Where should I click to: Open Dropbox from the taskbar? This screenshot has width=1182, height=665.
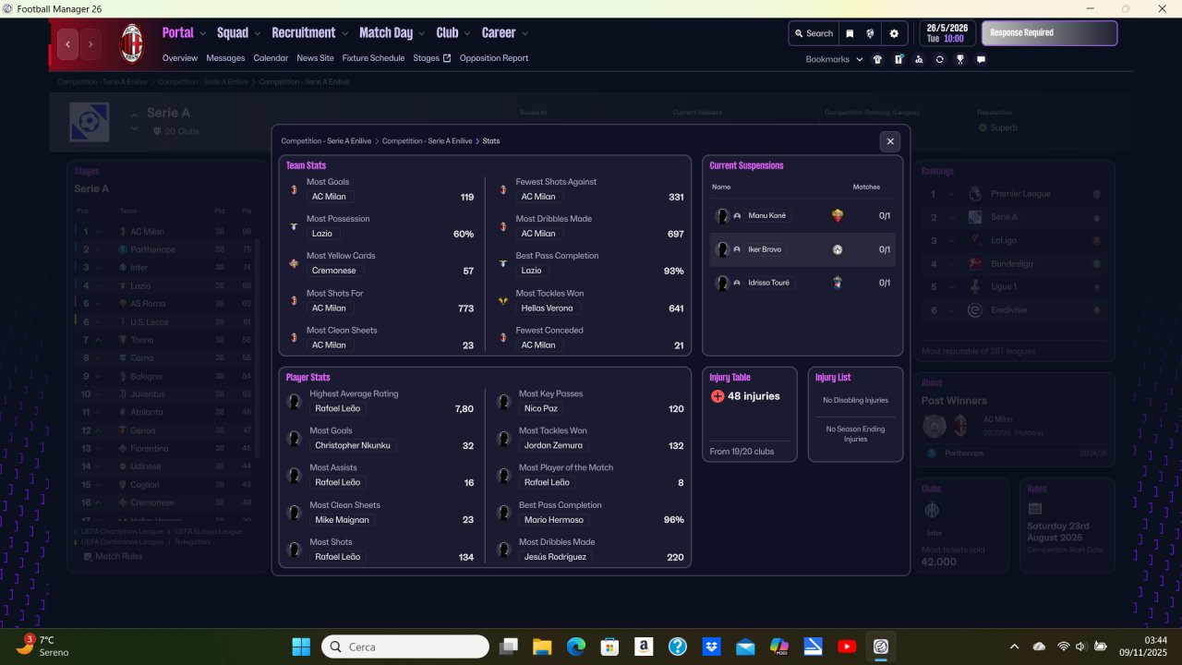click(x=711, y=647)
